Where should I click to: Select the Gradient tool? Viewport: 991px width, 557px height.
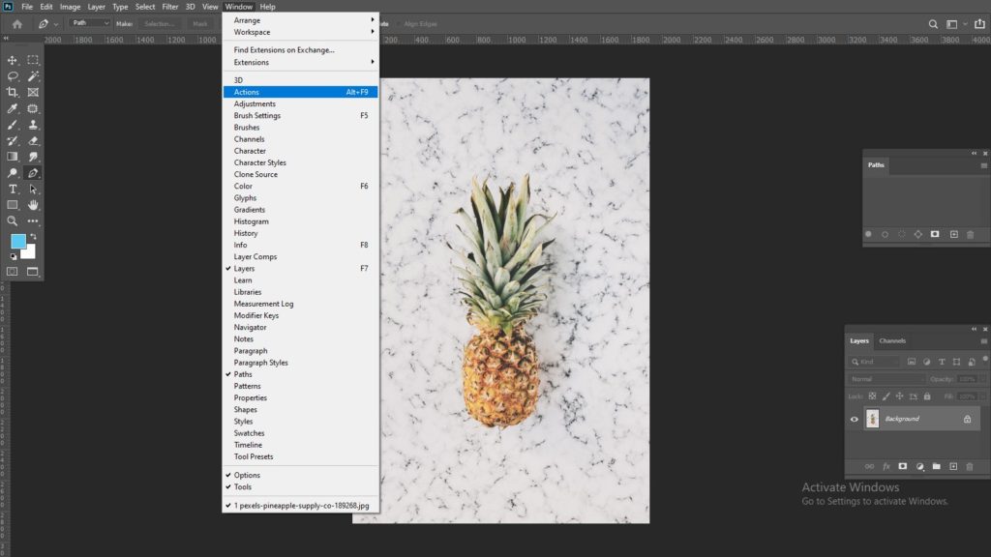point(12,157)
